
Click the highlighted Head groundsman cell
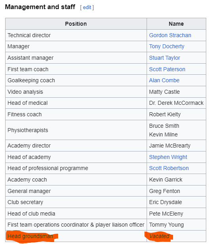pyautogui.click(x=76, y=236)
